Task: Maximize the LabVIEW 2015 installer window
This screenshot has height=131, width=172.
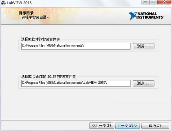Action: coord(154,2)
